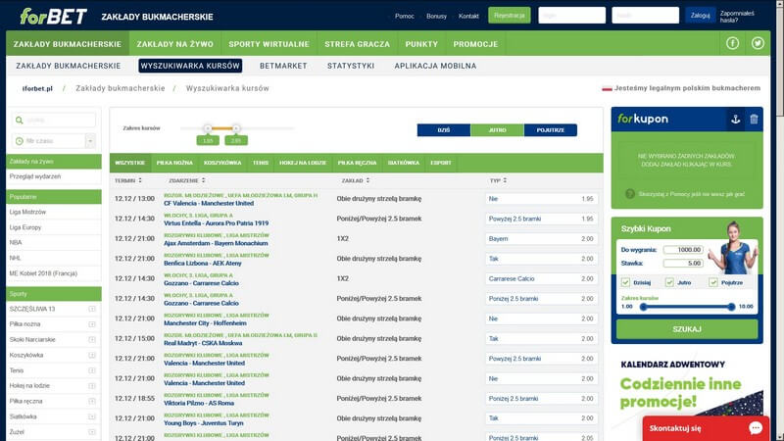Image resolution: width=784 pixels, height=441 pixels.
Task: Open STREFA GRACZA main menu
Action: pos(357,44)
